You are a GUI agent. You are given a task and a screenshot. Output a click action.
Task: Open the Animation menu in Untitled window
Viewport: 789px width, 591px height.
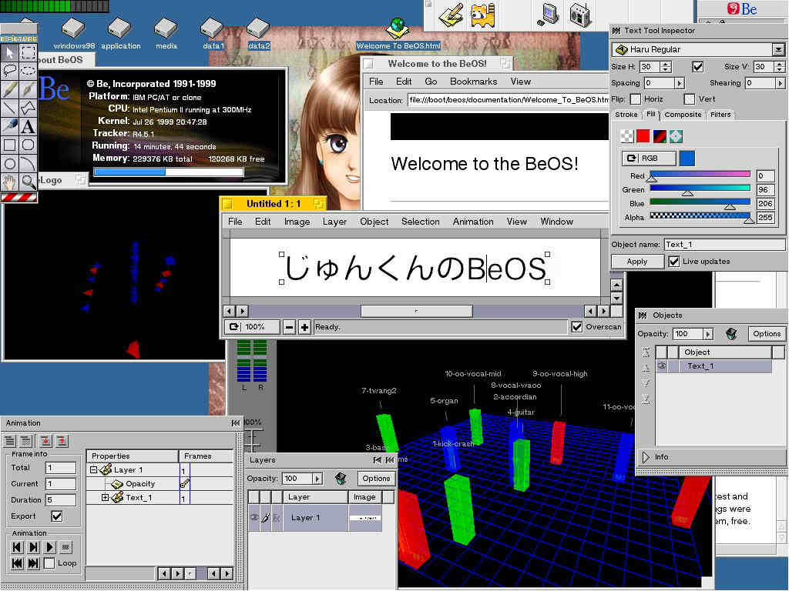point(473,222)
